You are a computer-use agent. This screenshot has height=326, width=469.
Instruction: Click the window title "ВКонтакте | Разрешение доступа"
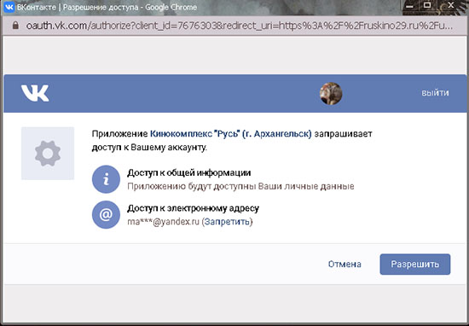coord(78,7)
